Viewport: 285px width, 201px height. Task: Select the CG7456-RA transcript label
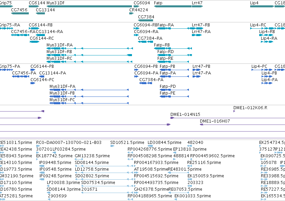(x=23, y=31)
